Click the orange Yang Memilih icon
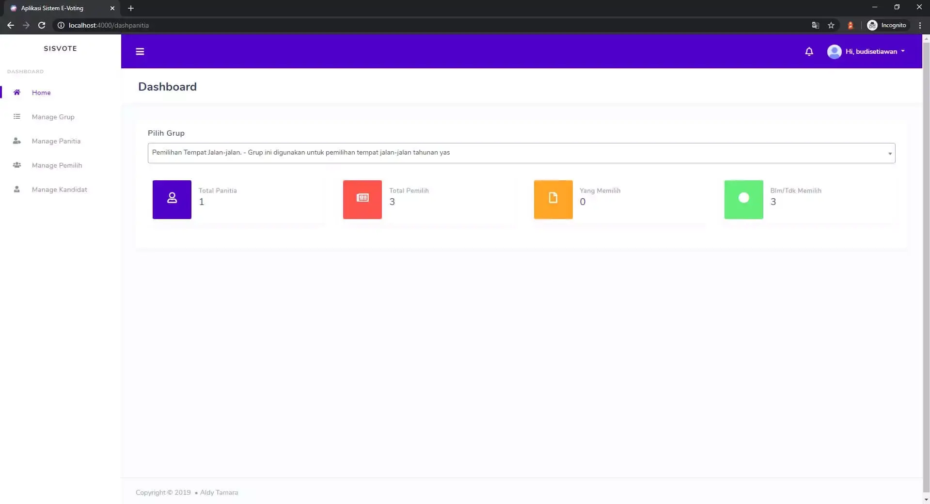 tap(553, 200)
